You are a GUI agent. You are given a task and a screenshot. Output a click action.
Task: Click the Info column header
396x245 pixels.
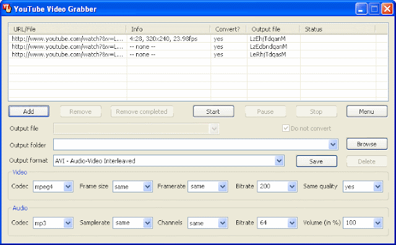pos(168,29)
